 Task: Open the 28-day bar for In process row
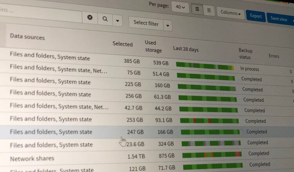point(205,66)
